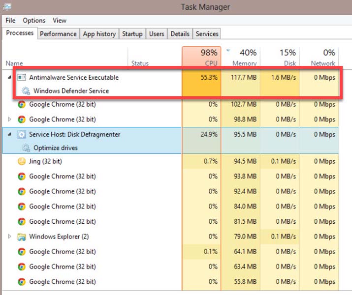Image resolution: width=352 pixels, height=295 pixels.
Task: Expand the Google Chrome 98.8 MB process group
Action: (x=9, y=119)
